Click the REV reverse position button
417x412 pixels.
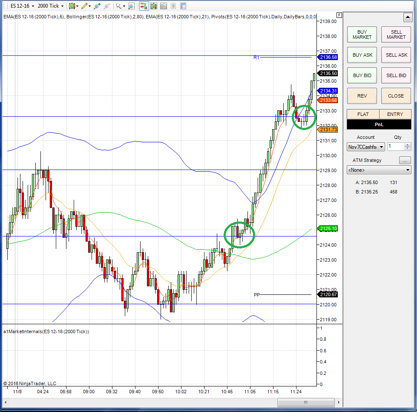point(362,96)
